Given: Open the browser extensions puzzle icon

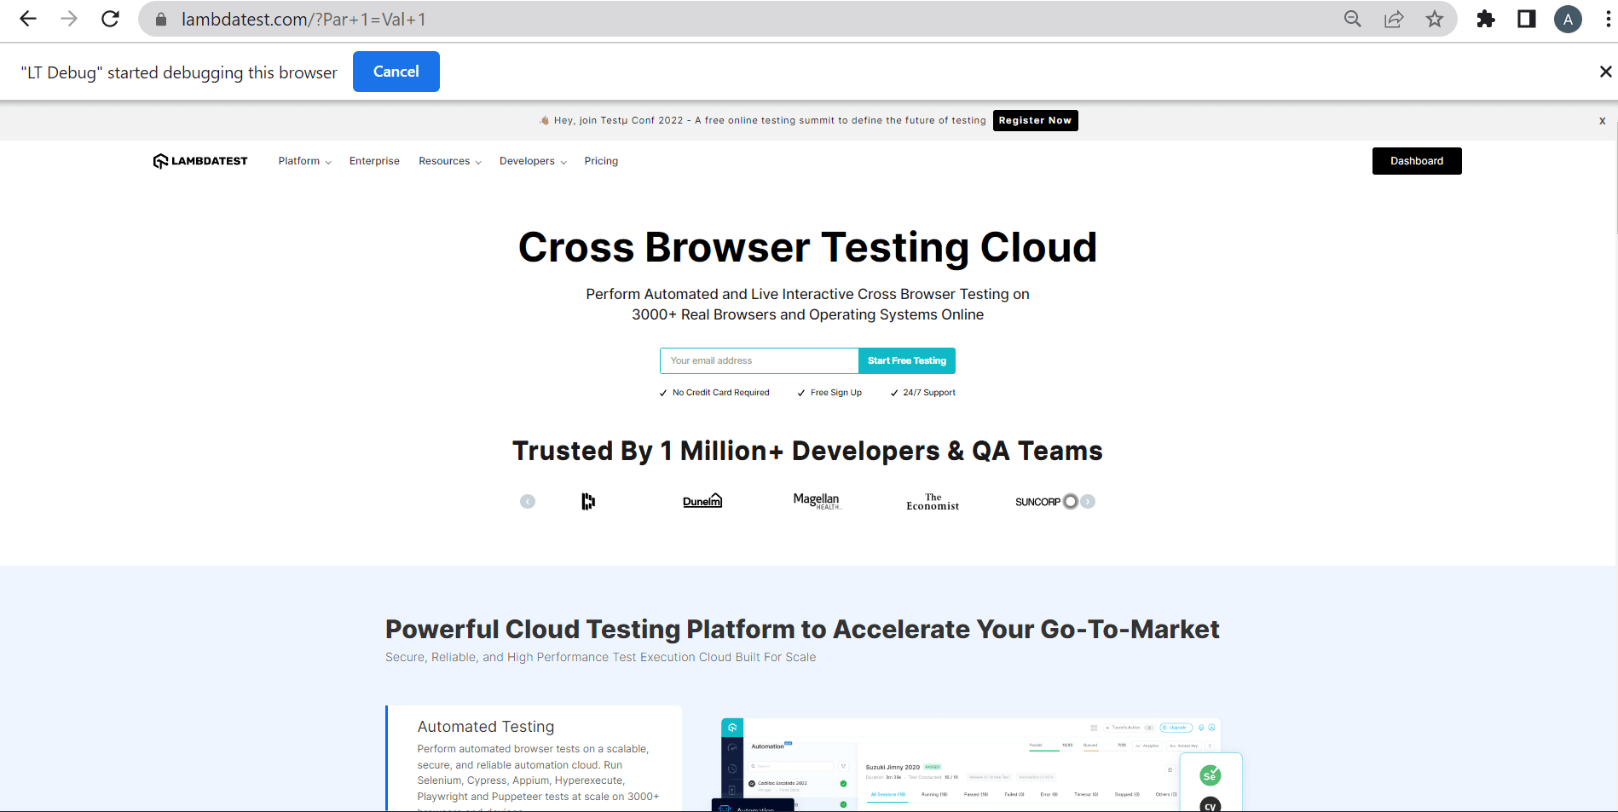Looking at the screenshot, I should (1485, 19).
